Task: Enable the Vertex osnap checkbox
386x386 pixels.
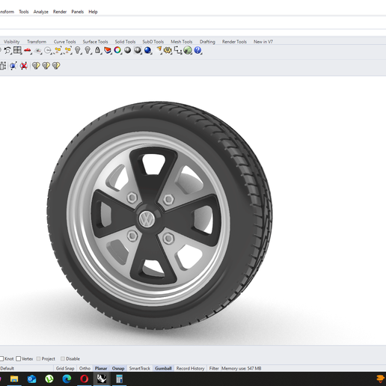Action: (x=19, y=358)
